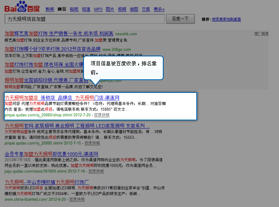279x207 pixels.
Task: Click URL text jiaju.qudao.com/news/381809.shtml
Action: [36, 171]
